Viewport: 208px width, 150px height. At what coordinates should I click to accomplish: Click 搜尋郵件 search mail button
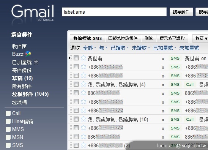181,12
